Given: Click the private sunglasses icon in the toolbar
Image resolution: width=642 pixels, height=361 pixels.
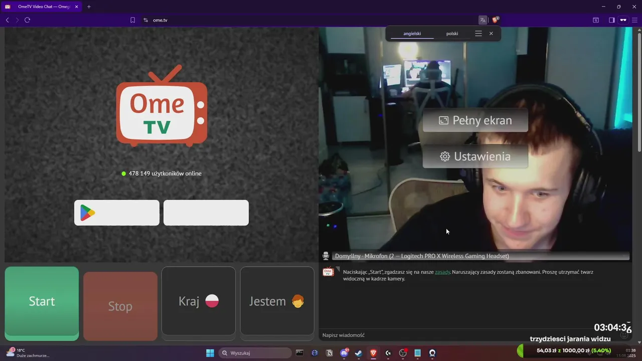Looking at the screenshot, I should tap(623, 20).
